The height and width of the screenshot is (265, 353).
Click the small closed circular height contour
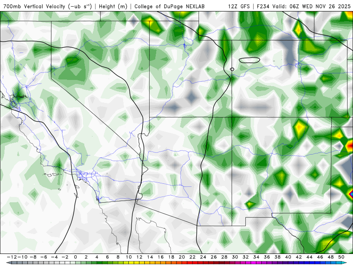coord(232,69)
